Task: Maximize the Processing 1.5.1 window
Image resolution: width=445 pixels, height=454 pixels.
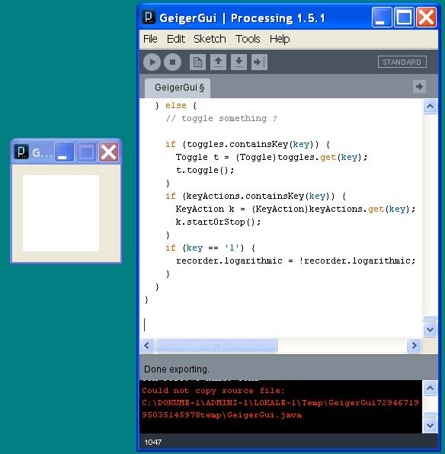Action: pyautogui.click(x=404, y=18)
